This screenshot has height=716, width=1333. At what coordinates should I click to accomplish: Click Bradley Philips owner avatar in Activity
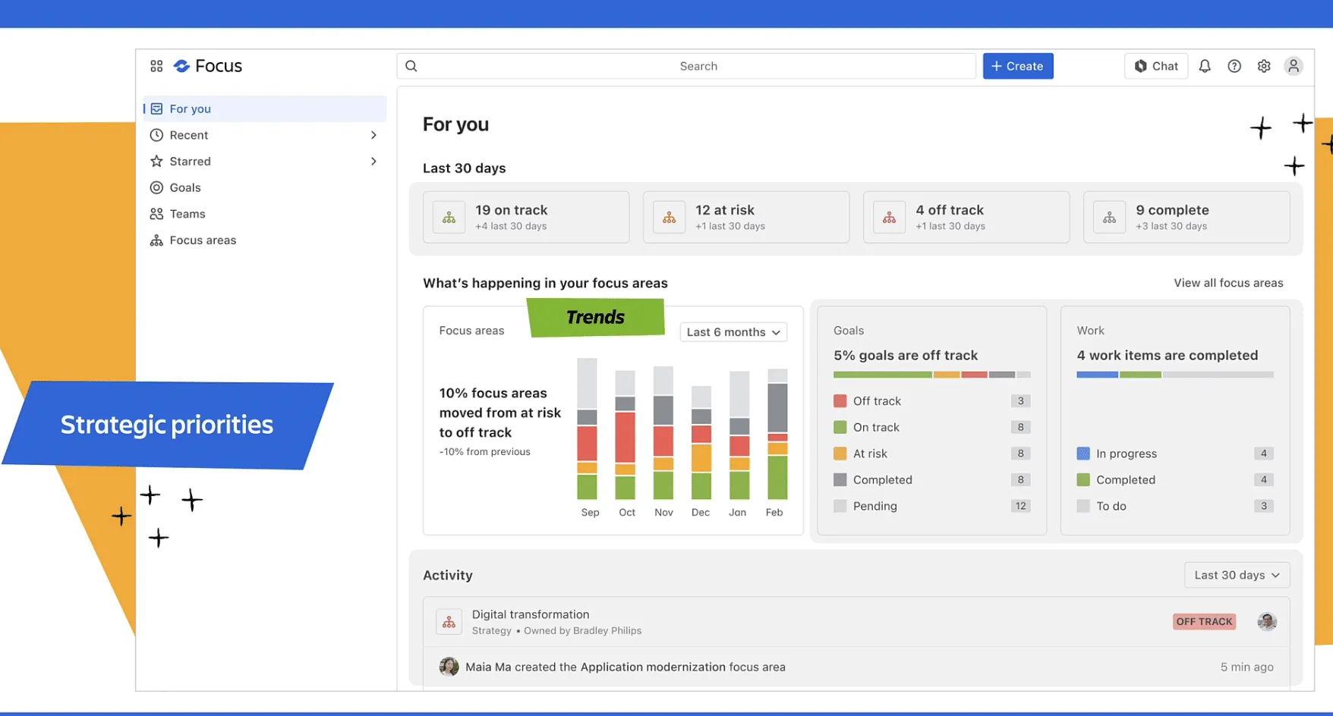pyautogui.click(x=1266, y=622)
